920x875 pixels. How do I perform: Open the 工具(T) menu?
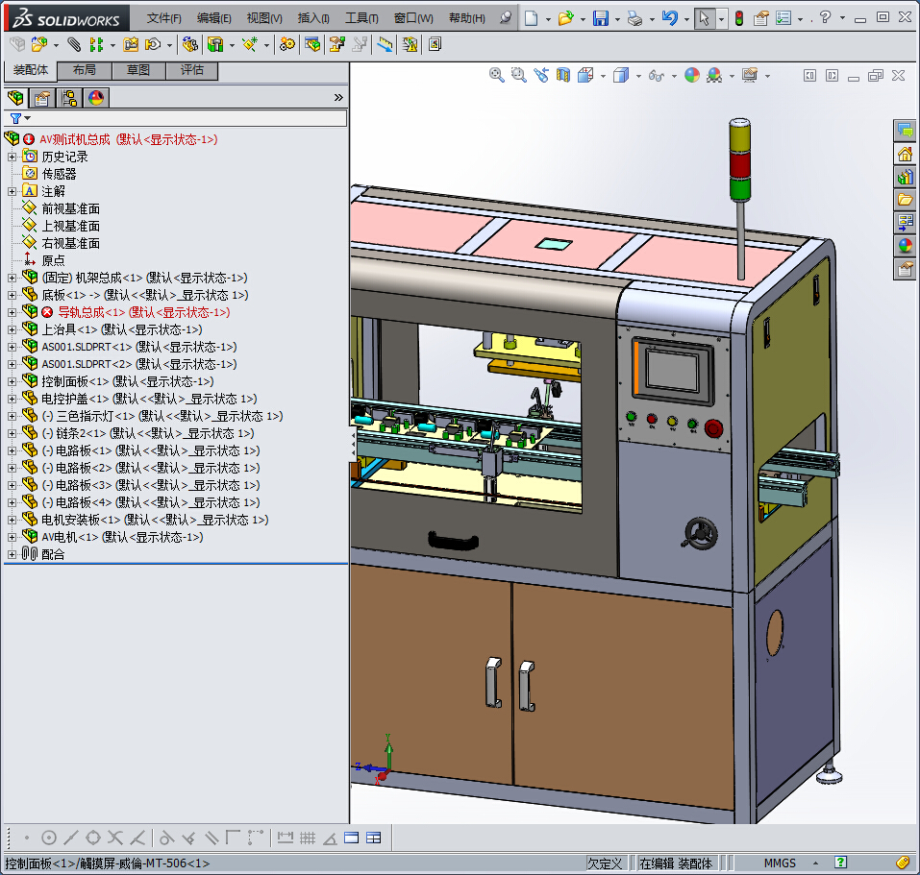(361, 18)
